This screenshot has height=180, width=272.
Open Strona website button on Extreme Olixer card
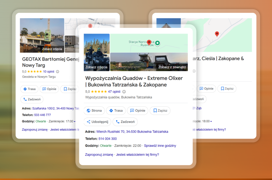coord(94,110)
